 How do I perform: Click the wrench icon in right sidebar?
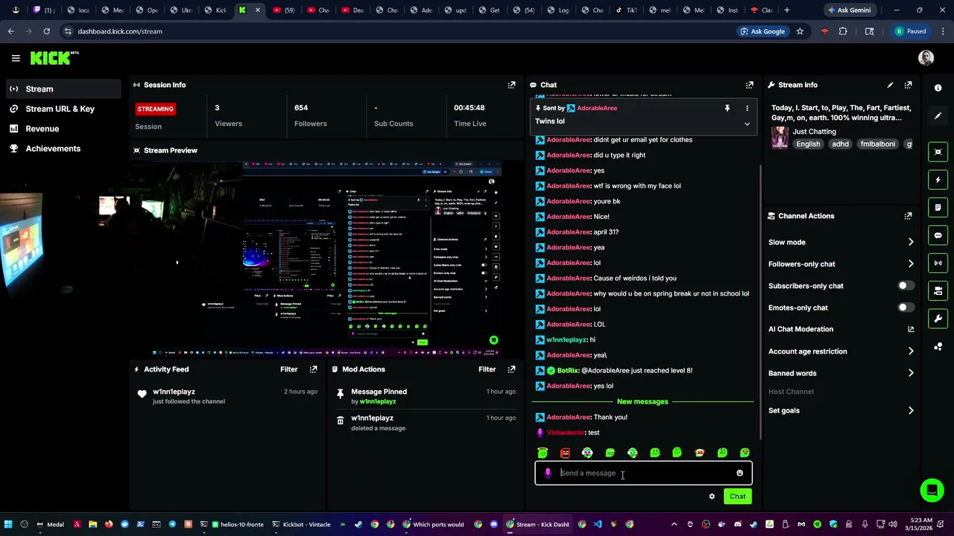938,319
